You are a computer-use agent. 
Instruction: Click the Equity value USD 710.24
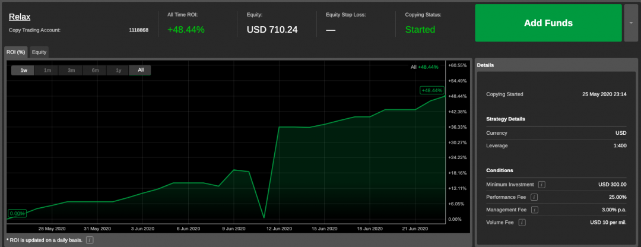(272, 30)
